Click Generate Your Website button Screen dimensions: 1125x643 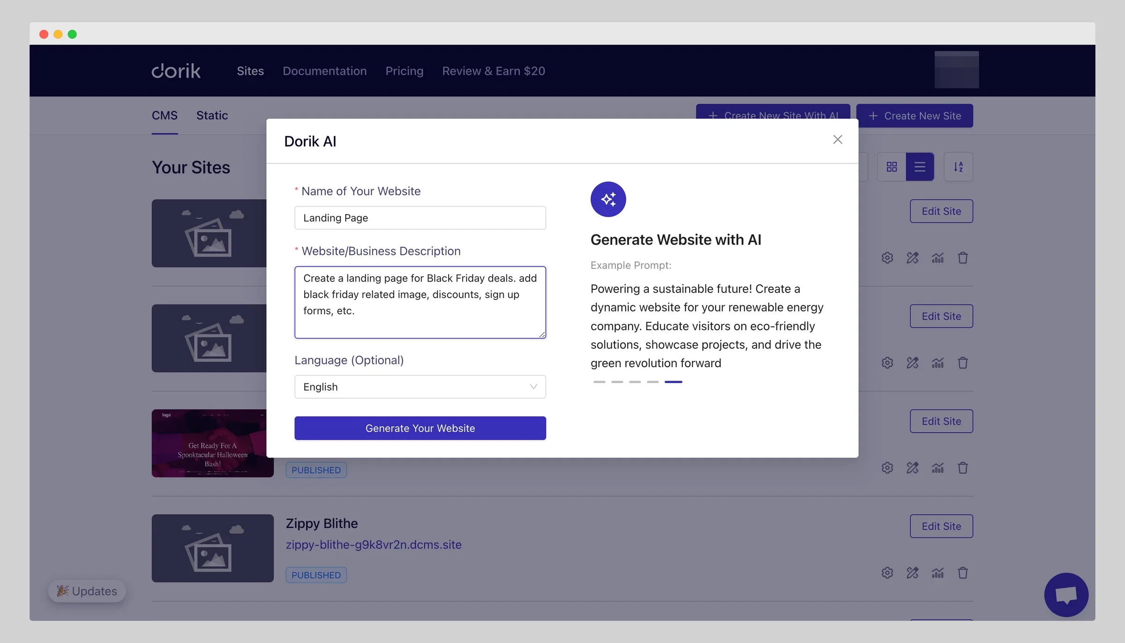click(x=420, y=428)
